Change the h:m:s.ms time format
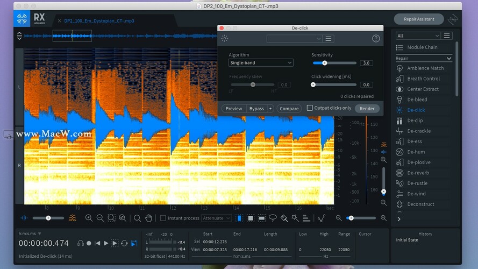Screen dimensions: 478x269 click(30, 233)
